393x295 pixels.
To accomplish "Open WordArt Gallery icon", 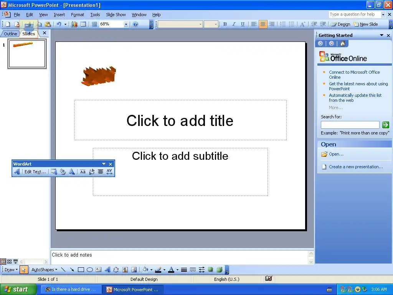I will 54,172.
